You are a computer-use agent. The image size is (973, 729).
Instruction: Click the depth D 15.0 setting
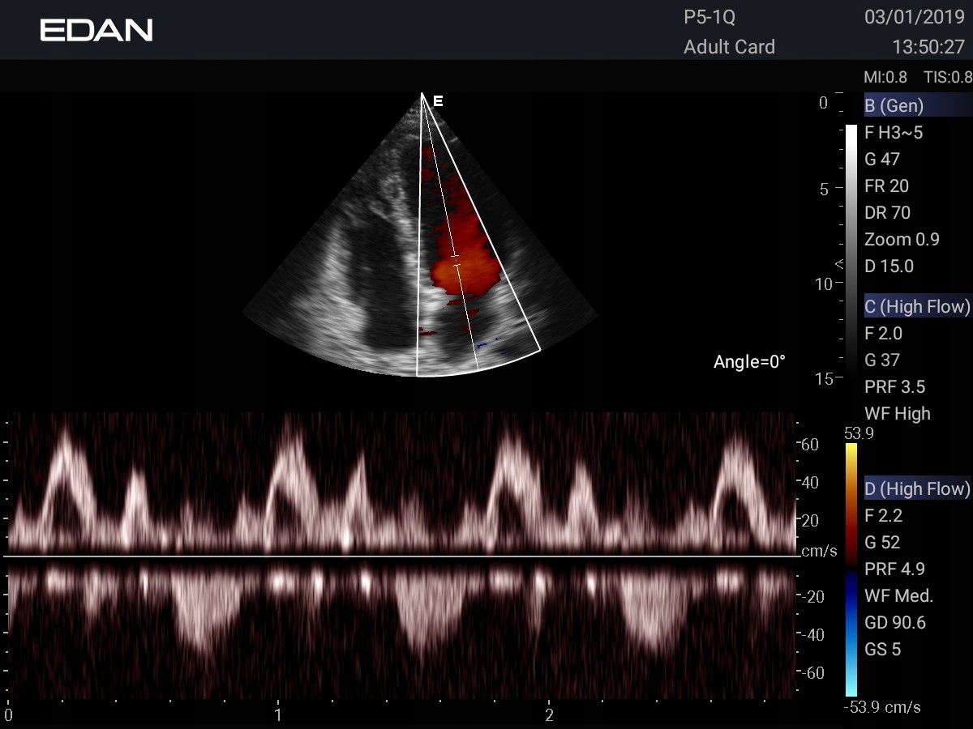pyautogui.click(x=889, y=266)
